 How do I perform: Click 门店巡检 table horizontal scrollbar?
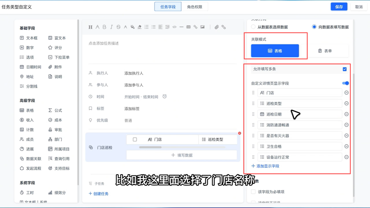150,147
